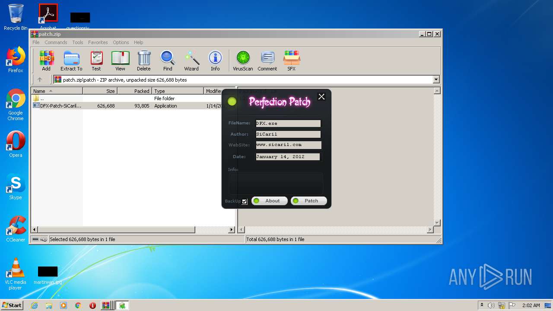553x311 pixels.
Task: Open the Commands menu
Action: (x=56, y=42)
